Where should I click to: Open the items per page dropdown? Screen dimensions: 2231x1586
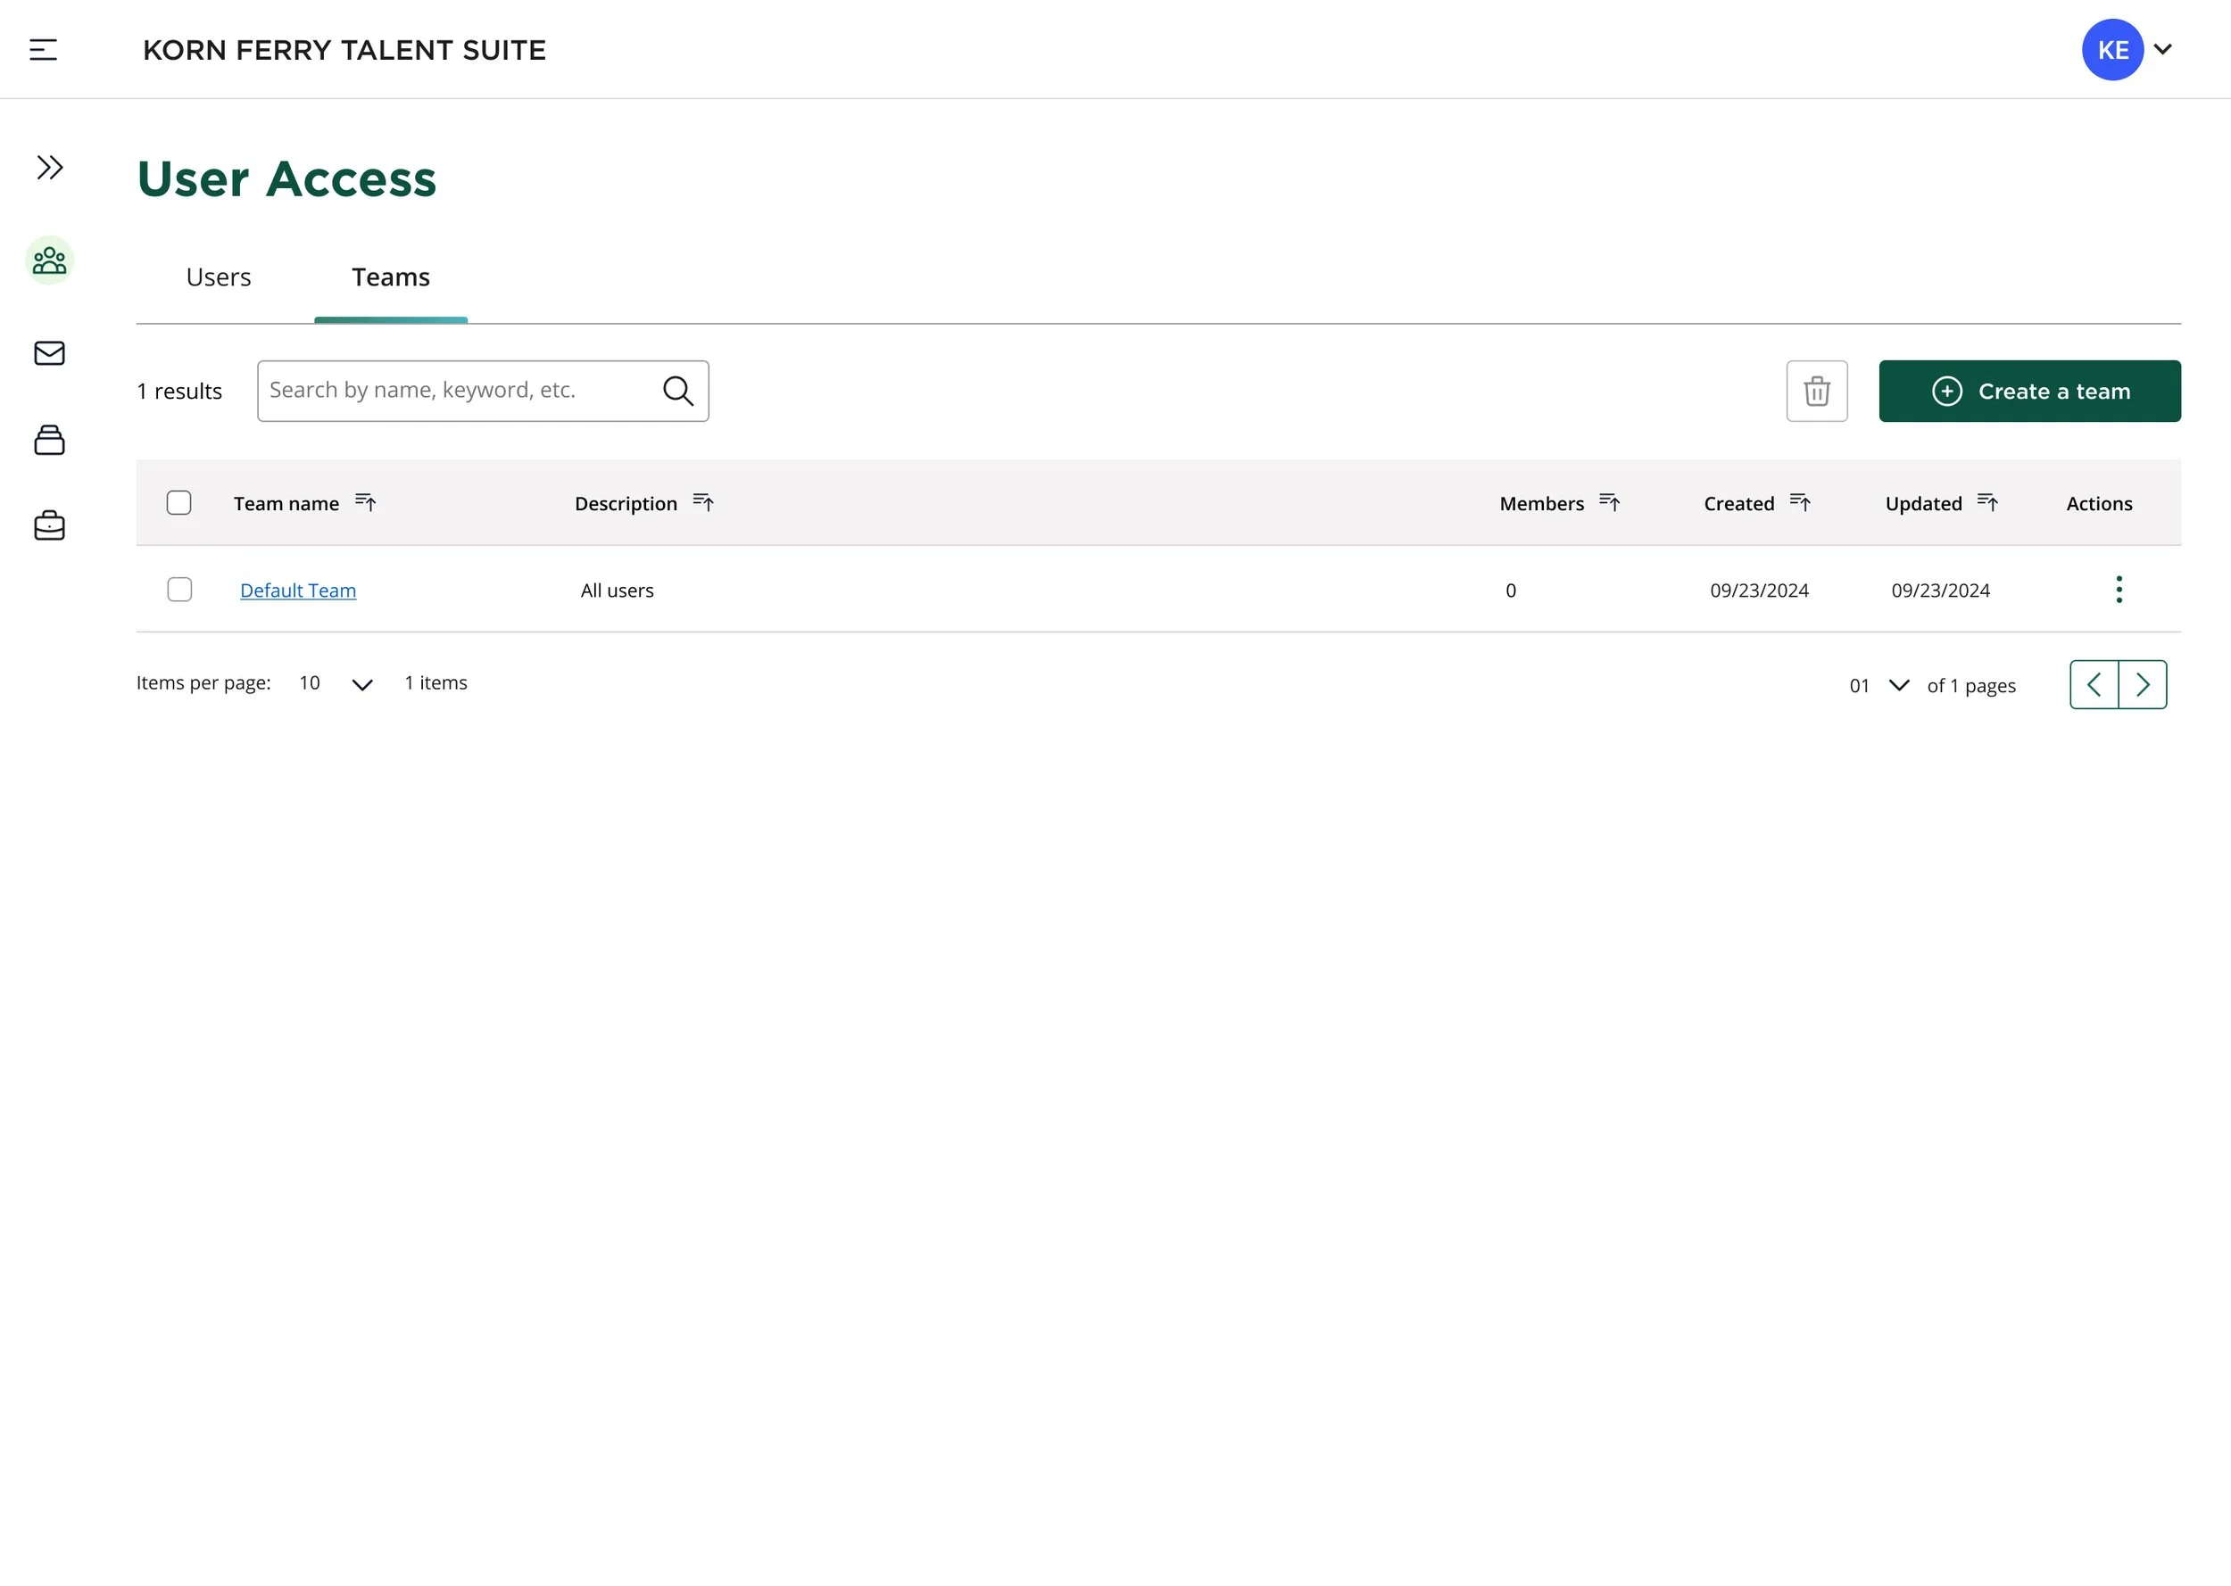click(x=361, y=684)
